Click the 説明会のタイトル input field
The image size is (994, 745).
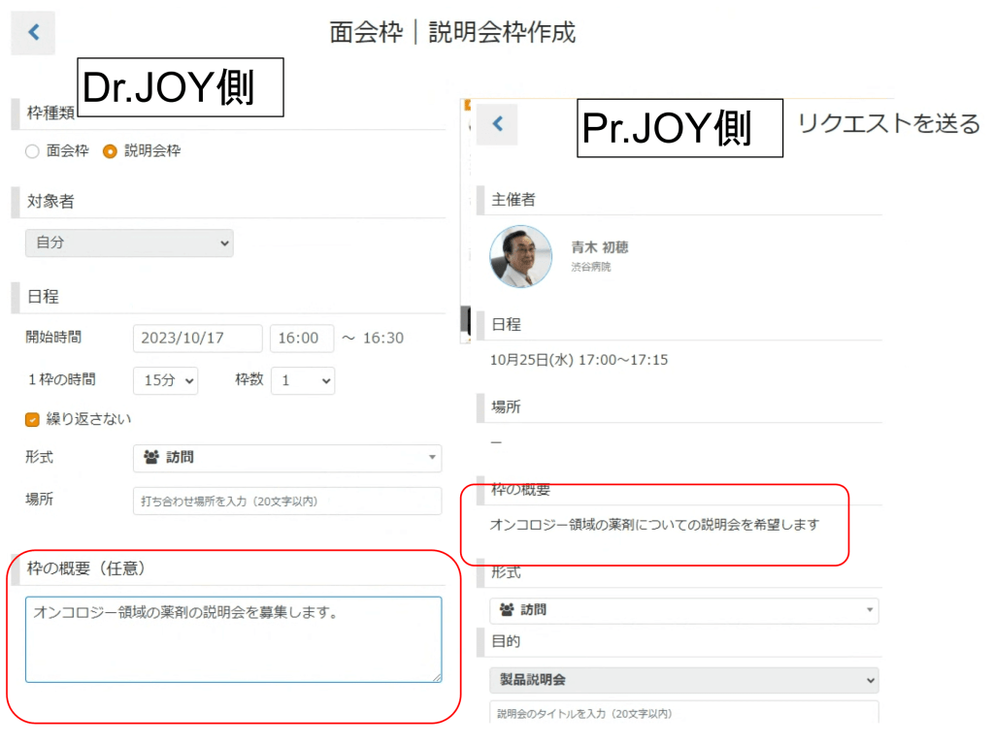(x=683, y=713)
